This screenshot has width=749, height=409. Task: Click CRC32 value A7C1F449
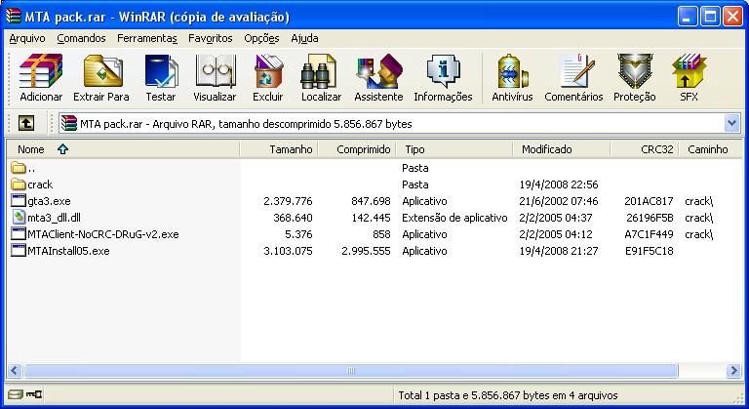[x=649, y=234]
